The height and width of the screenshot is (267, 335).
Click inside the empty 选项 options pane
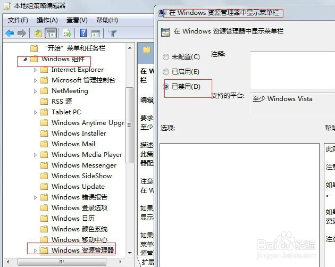(239, 205)
